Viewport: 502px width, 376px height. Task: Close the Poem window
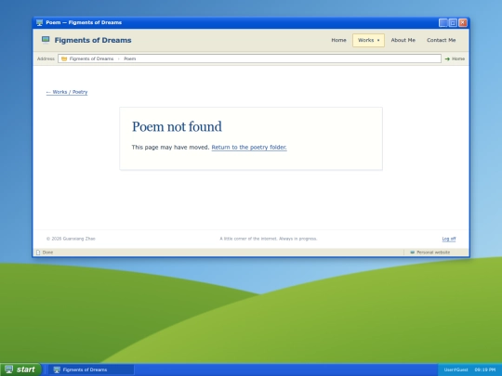tap(463, 22)
